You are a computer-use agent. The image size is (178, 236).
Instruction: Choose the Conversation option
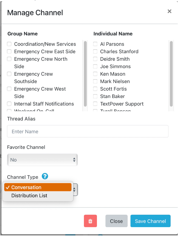point(38,187)
